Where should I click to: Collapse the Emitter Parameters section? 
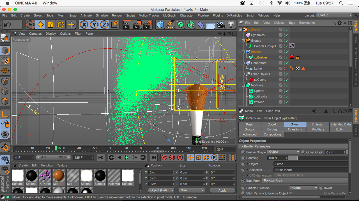coord(242,146)
